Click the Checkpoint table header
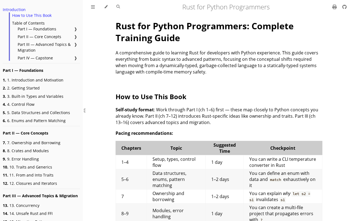353x221 pixels. [283, 148]
